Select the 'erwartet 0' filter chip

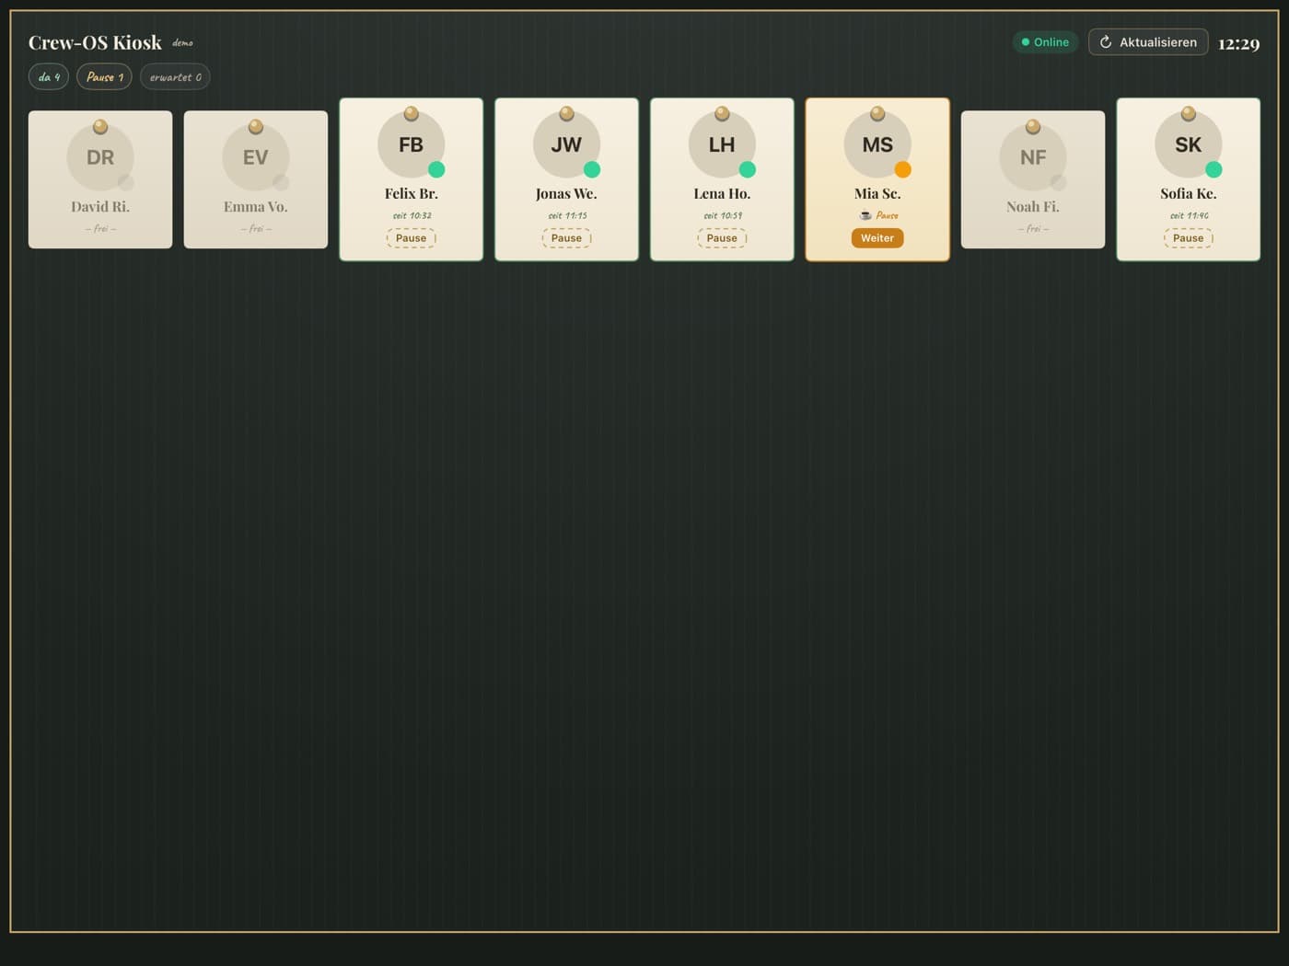point(175,77)
